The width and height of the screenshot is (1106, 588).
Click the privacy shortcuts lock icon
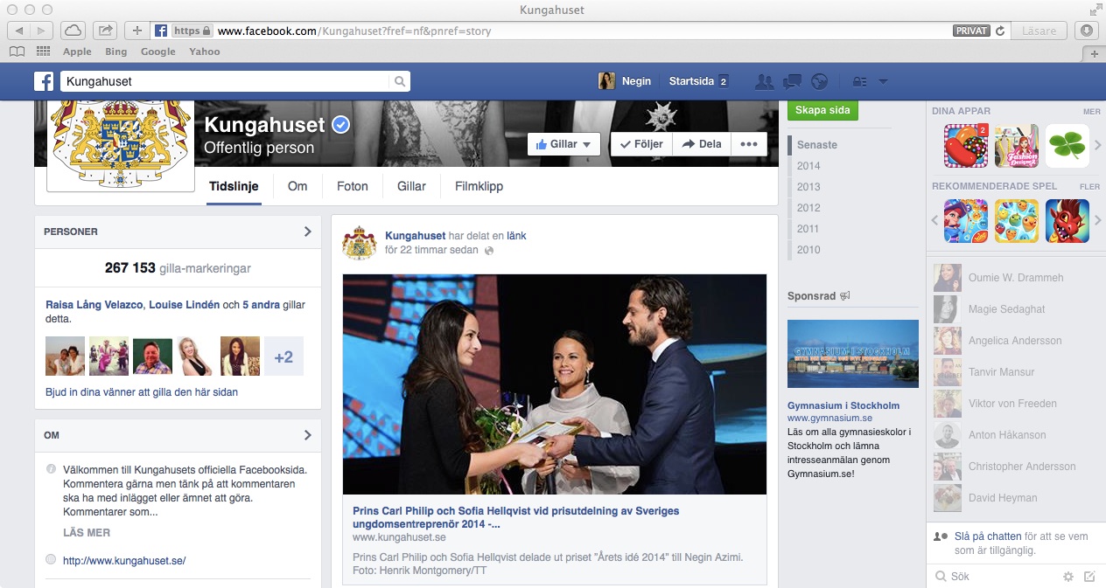click(x=858, y=81)
